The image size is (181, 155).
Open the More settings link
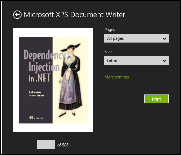pos(117,77)
